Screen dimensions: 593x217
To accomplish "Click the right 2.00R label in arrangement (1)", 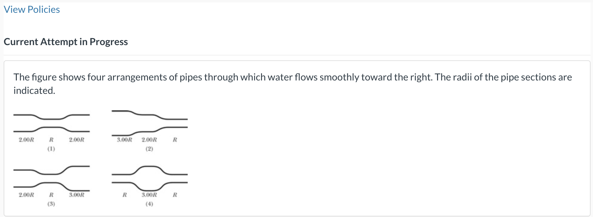I will point(76,140).
